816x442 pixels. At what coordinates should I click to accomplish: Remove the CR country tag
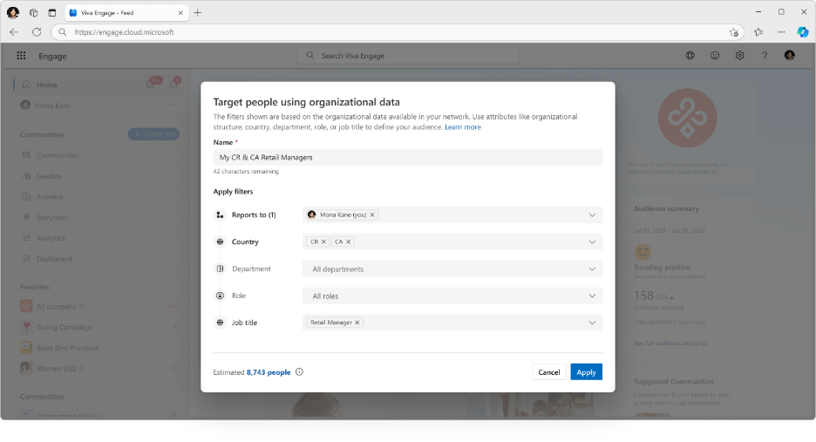tap(323, 241)
